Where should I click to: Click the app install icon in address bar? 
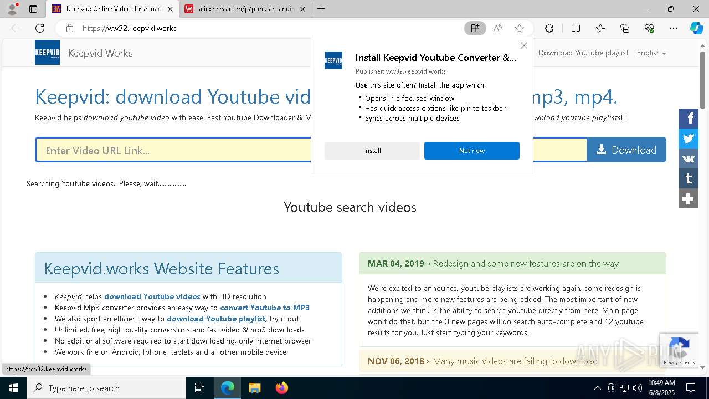[x=475, y=28]
